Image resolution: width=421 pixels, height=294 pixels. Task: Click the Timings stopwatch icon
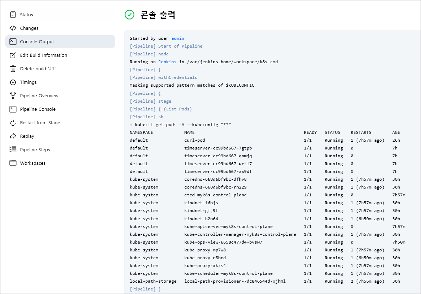coord(13,82)
